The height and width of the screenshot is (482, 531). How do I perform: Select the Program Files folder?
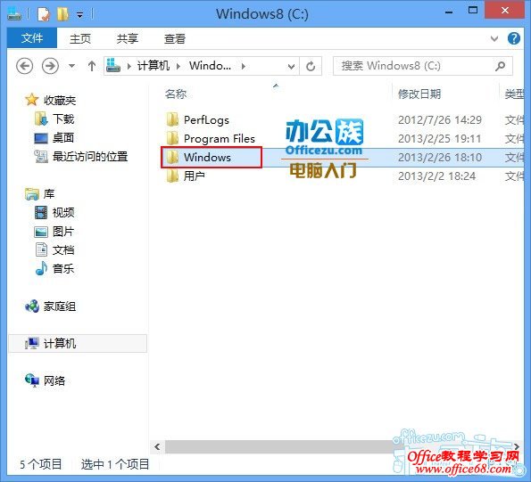[x=220, y=139]
